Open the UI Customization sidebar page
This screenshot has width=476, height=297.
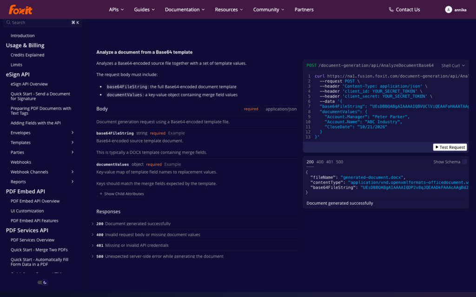tap(27, 211)
